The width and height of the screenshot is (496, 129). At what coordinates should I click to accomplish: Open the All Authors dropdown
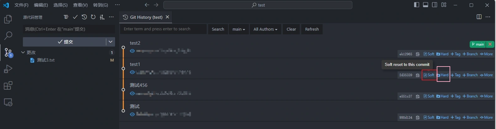(265, 29)
